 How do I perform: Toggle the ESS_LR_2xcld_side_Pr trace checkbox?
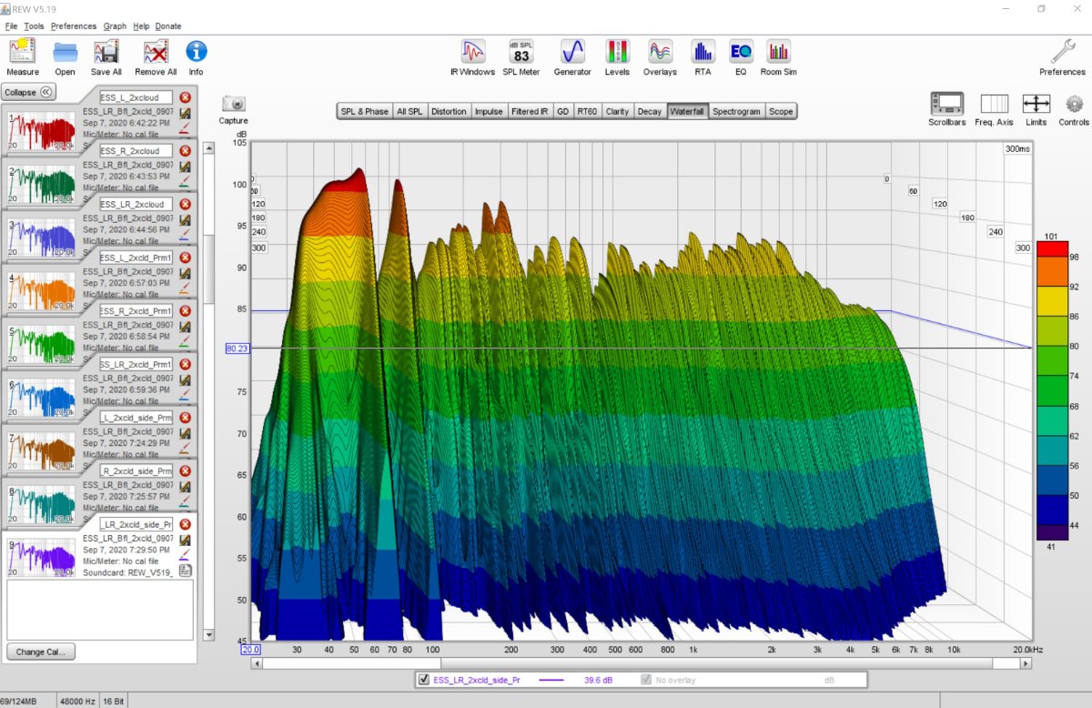(423, 680)
